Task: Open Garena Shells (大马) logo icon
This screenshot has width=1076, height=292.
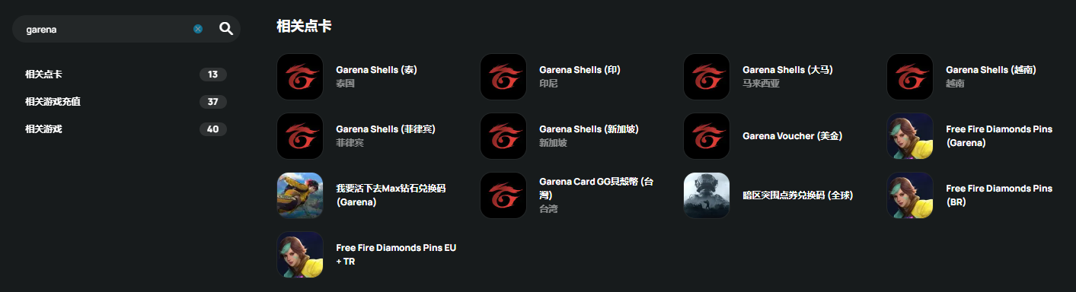Action: click(707, 77)
